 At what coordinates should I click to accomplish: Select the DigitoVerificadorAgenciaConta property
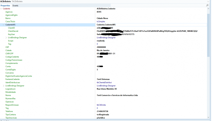(x=19, y=76)
